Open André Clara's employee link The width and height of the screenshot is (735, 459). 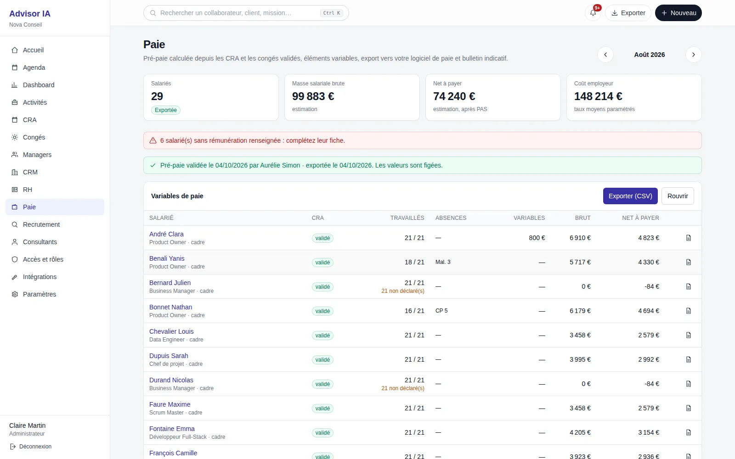point(166,234)
